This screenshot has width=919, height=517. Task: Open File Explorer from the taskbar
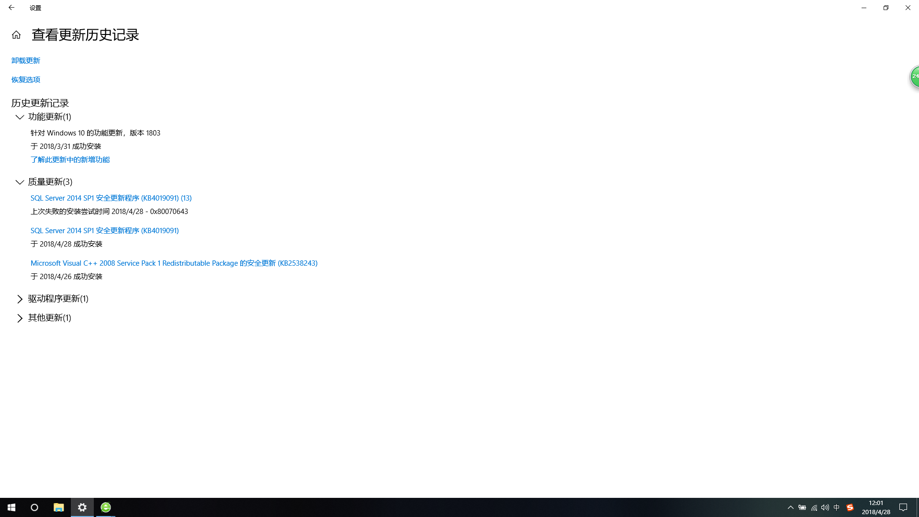(x=58, y=507)
